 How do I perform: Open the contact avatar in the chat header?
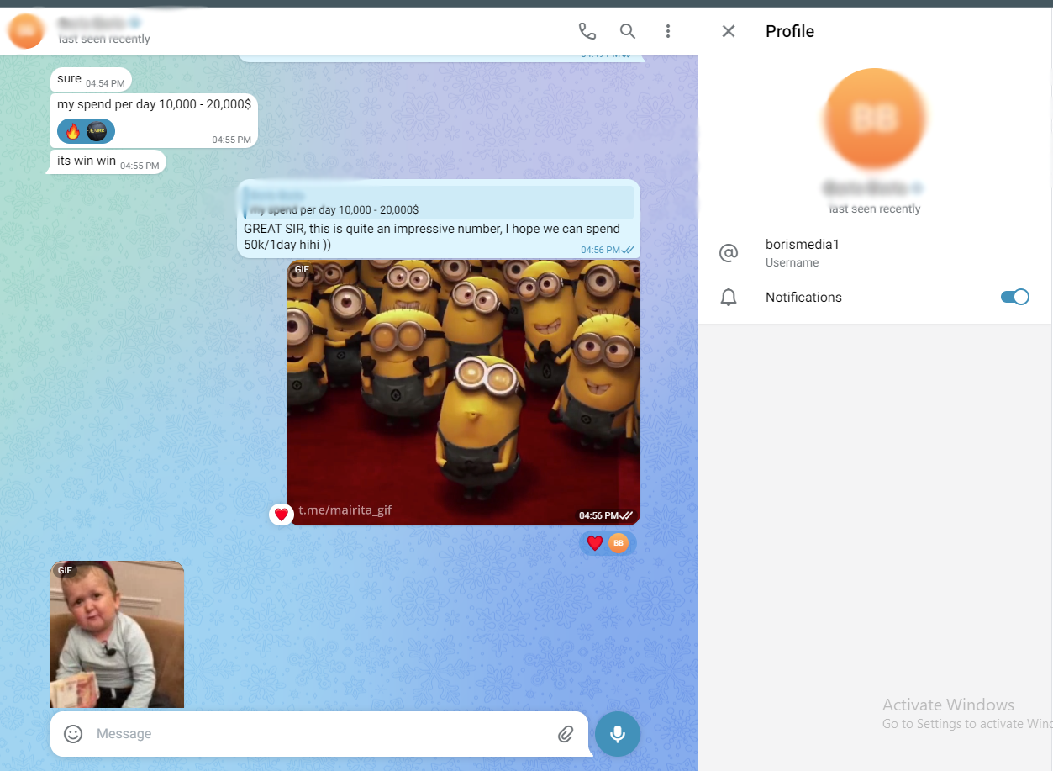26,31
